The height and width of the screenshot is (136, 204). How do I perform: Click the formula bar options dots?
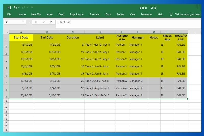click(x=29, y=22)
